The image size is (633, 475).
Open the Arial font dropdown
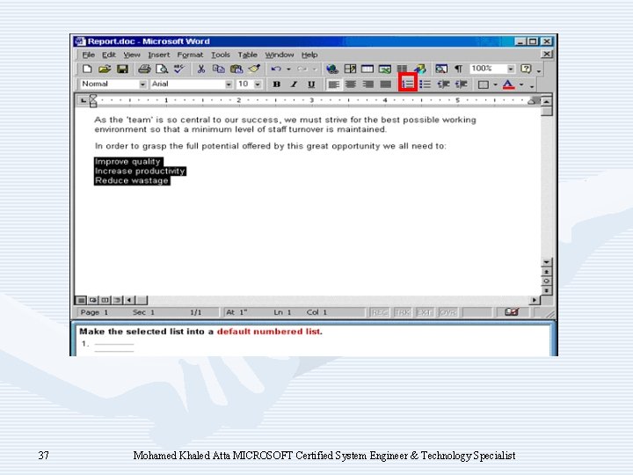pos(229,84)
